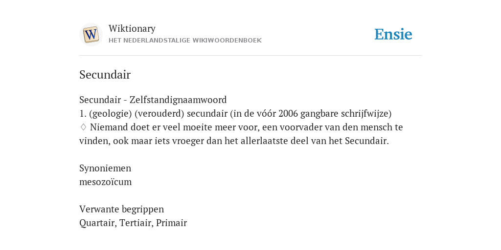
Task: Click the horizontal divider below the header
Action: (x=250, y=56)
